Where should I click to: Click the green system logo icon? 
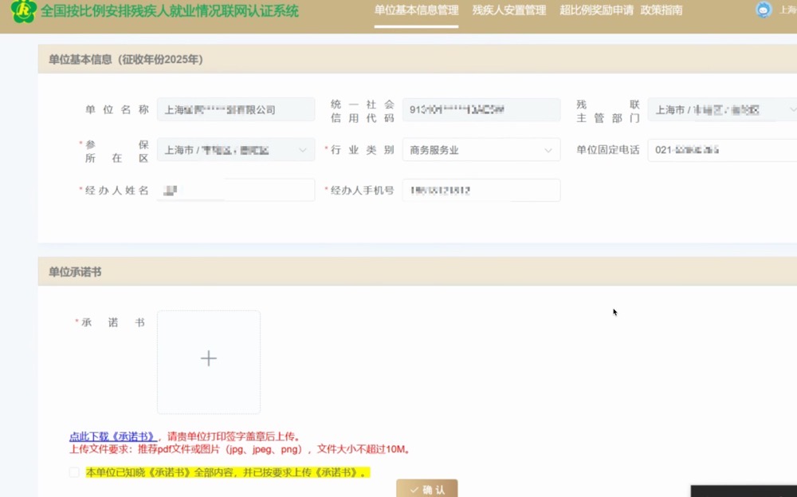pyautogui.click(x=23, y=13)
